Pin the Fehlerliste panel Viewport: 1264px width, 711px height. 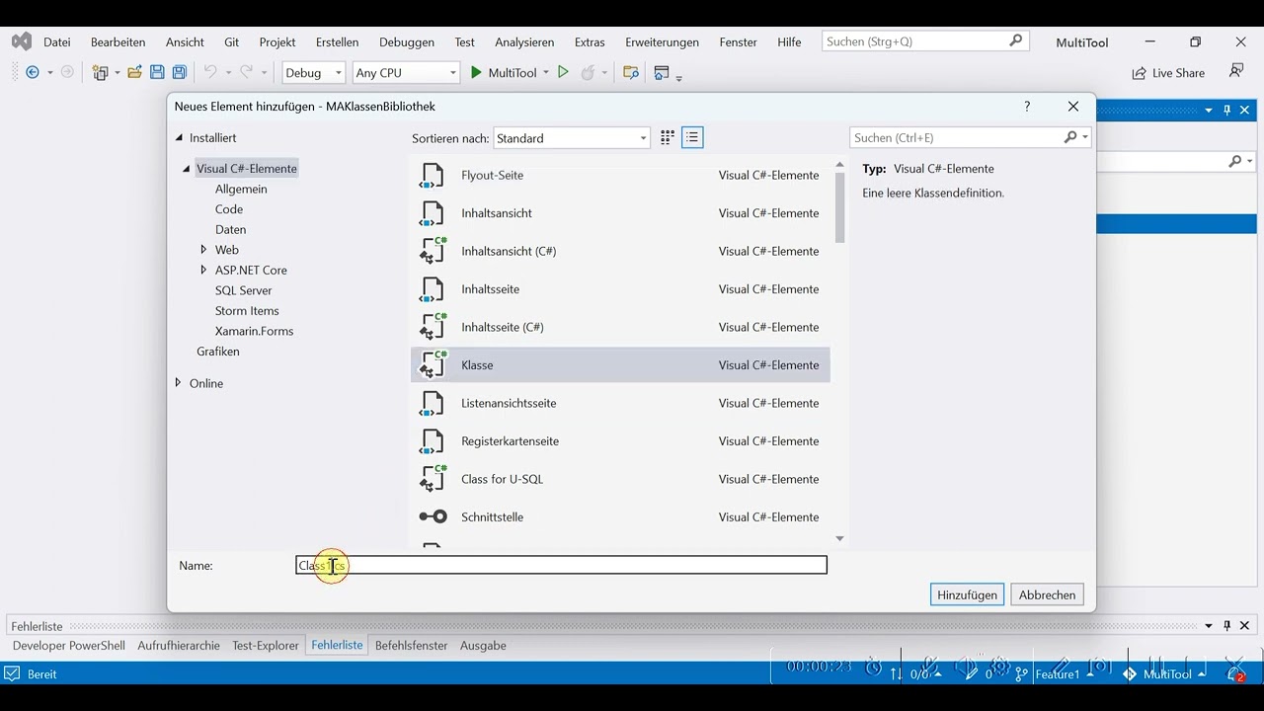[1227, 626]
